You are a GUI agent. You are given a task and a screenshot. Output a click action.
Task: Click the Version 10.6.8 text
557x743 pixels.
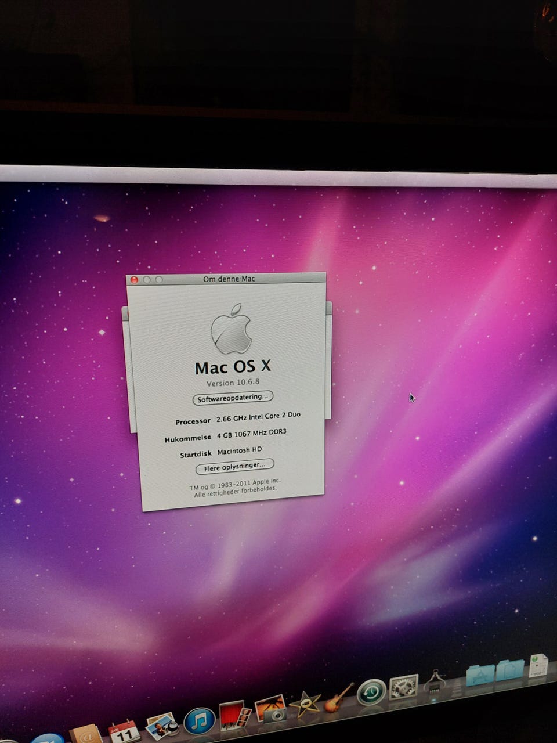pyautogui.click(x=233, y=383)
